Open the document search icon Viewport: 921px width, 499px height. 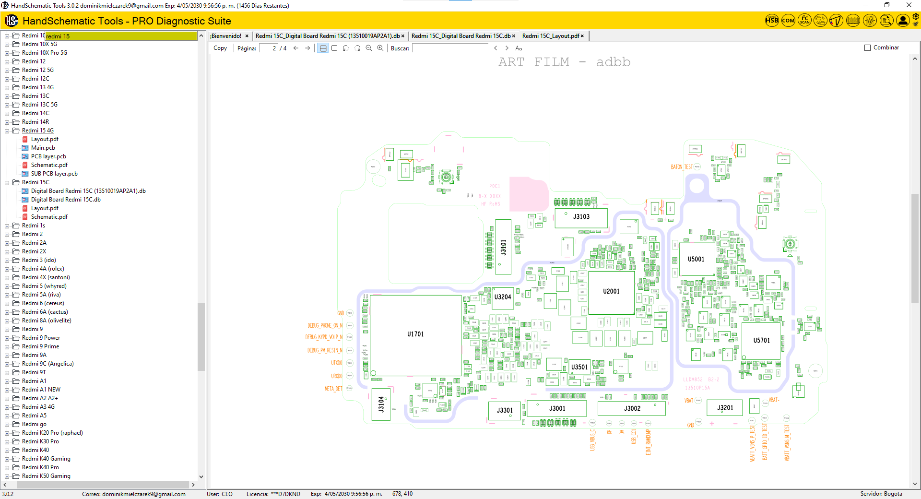click(x=886, y=21)
